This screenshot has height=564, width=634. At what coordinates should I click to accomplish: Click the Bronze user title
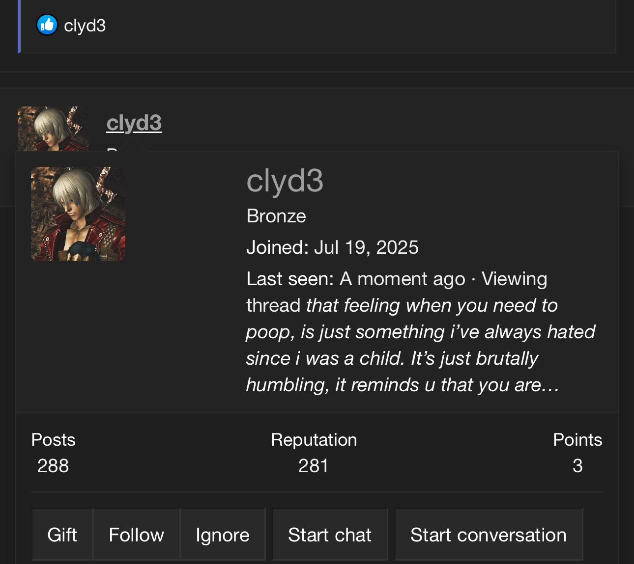(276, 216)
